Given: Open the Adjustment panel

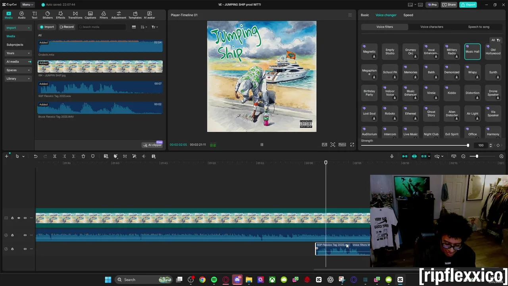Looking at the screenshot, I should pyautogui.click(x=119, y=15).
